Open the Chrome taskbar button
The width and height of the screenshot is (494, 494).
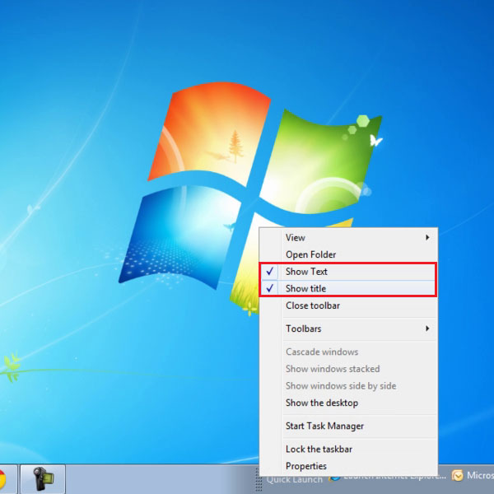(7, 479)
